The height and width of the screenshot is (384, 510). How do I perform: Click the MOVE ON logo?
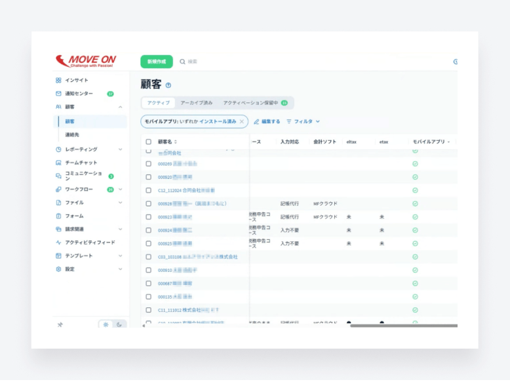(86, 61)
